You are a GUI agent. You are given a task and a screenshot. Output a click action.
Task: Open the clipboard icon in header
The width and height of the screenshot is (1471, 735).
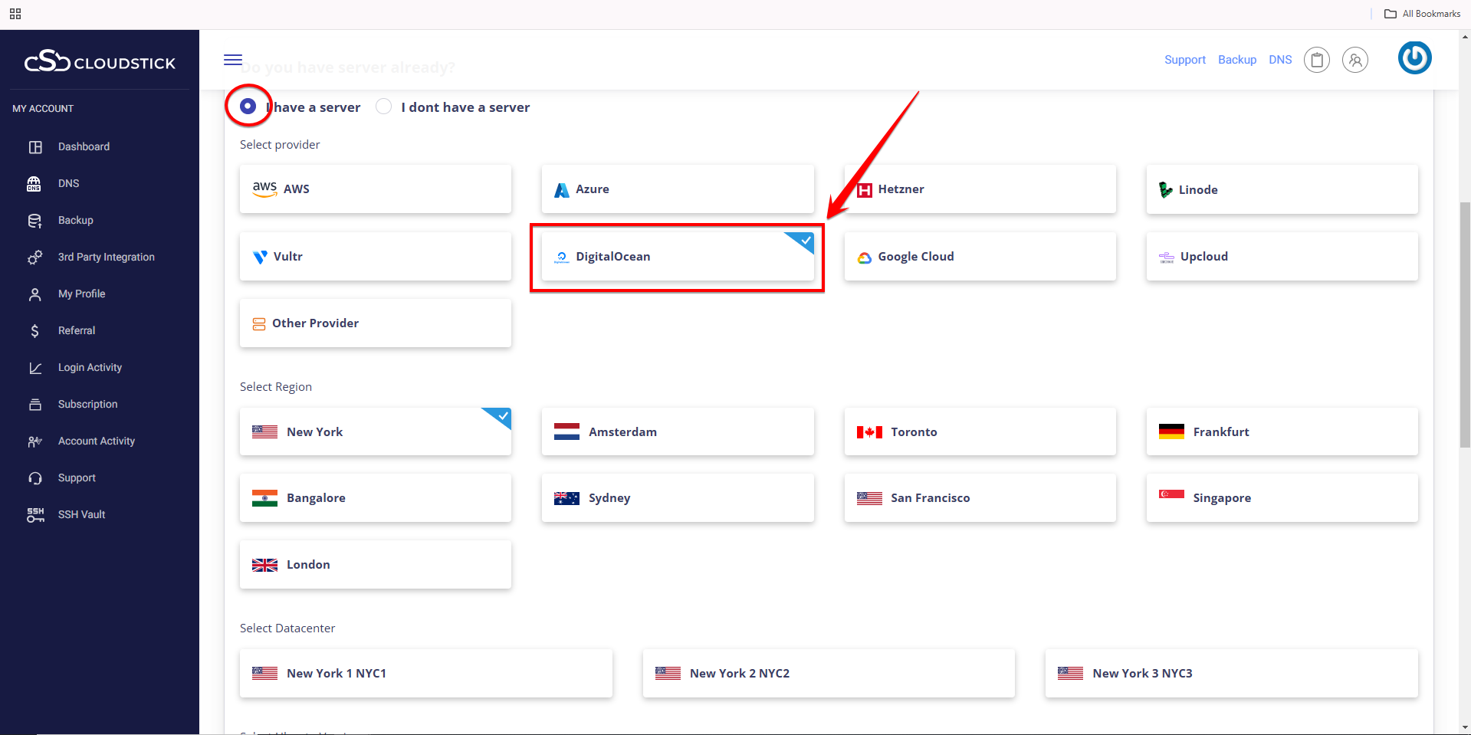pyautogui.click(x=1316, y=60)
